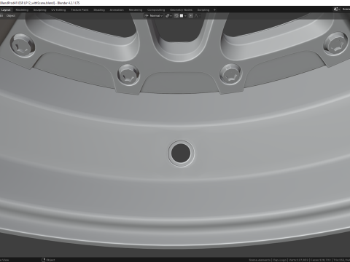Click the transform orientation icon
This screenshot has width=350, height=262.
tap(147, 16)
